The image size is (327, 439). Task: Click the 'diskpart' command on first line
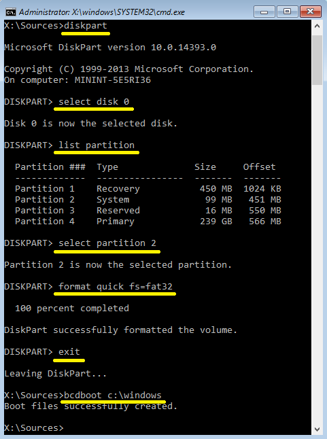click(86, 25)
